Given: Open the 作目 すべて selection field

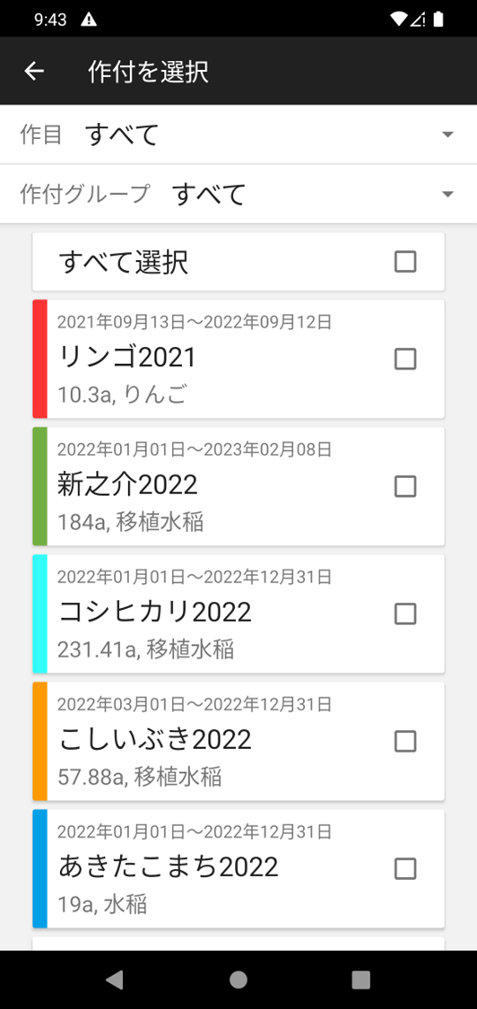Looking at the screenshot, I should click(238, 135).
